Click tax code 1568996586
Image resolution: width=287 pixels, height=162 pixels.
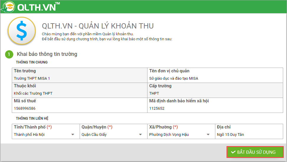pos(24,108)
